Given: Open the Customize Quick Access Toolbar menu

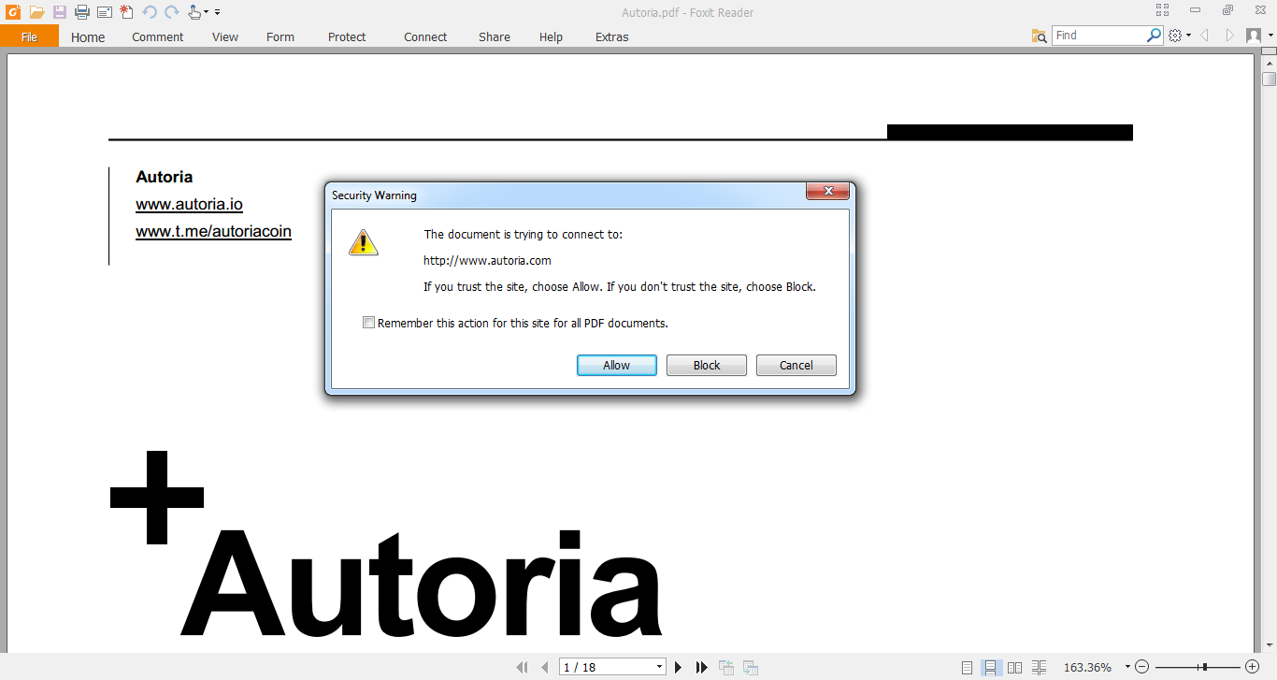Looking at the screenshot, I should click(x=218, y=13).
